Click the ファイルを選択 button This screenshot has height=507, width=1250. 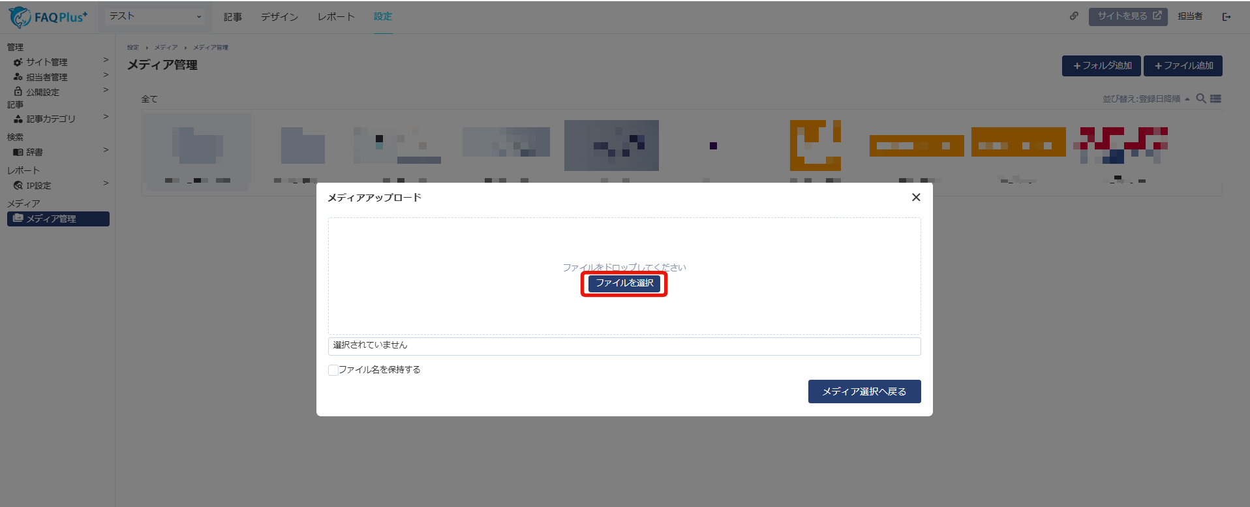[x=624, y=283]
